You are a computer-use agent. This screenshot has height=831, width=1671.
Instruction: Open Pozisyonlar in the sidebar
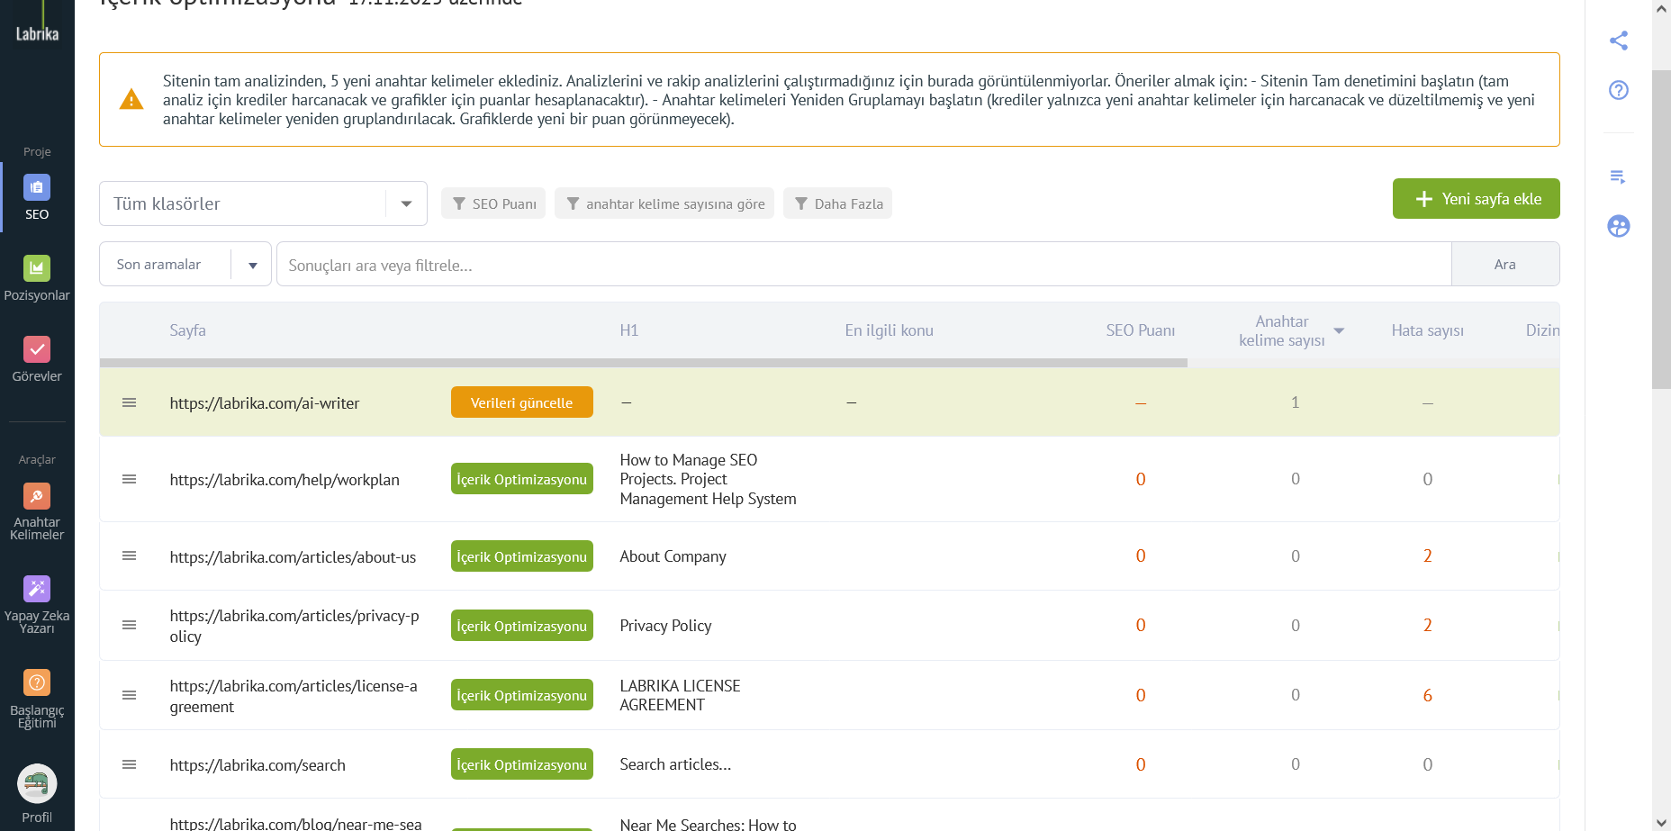click(x=37, y=269)
